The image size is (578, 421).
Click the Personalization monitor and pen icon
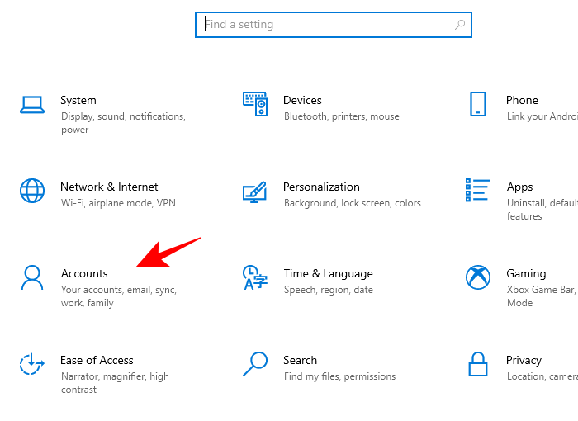(255, 192)
